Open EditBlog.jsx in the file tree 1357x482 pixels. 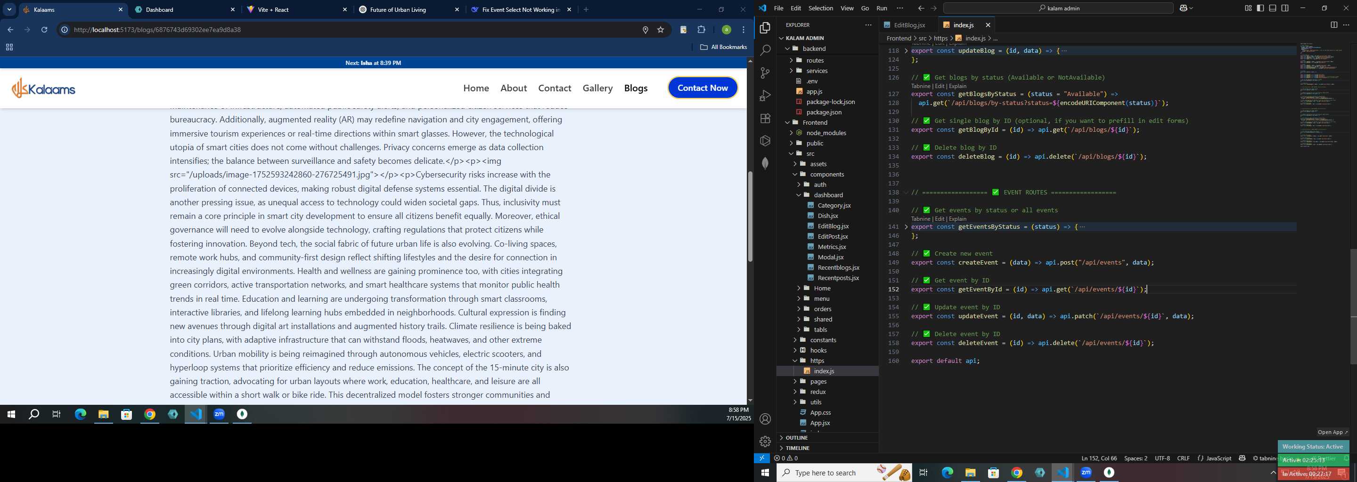tap(832, 226)
